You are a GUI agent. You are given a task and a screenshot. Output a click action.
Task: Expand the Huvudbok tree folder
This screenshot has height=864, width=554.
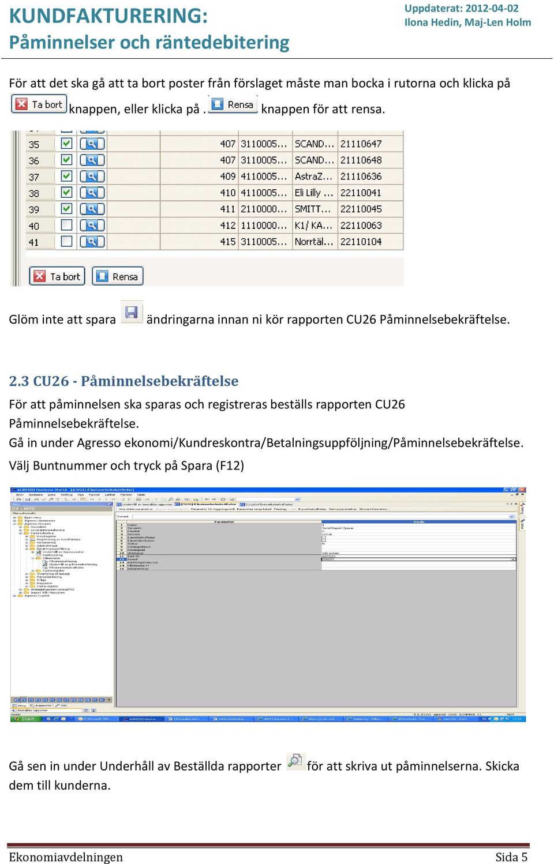[20, 527]
